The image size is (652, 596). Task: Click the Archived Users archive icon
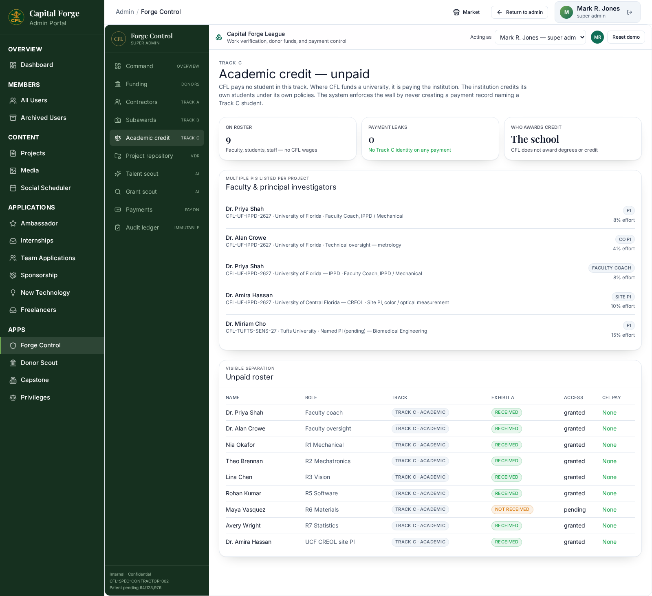pos(13,118)
